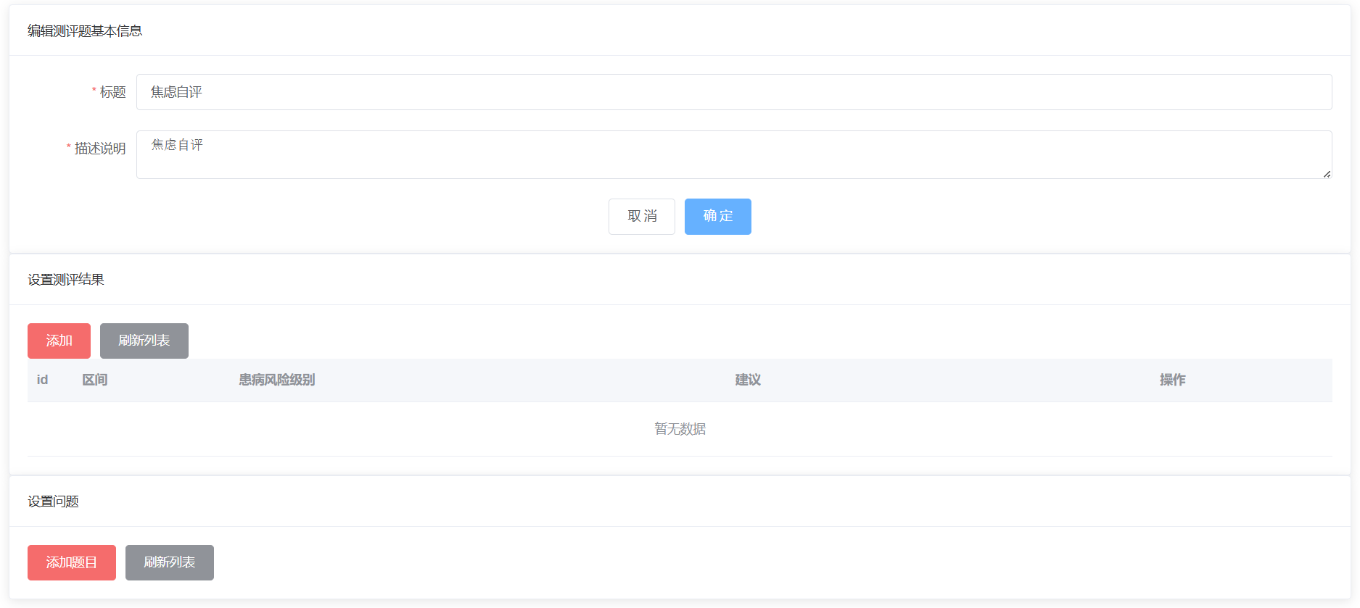Refresh question list via 刷新列表 under 设置问题

170,562
